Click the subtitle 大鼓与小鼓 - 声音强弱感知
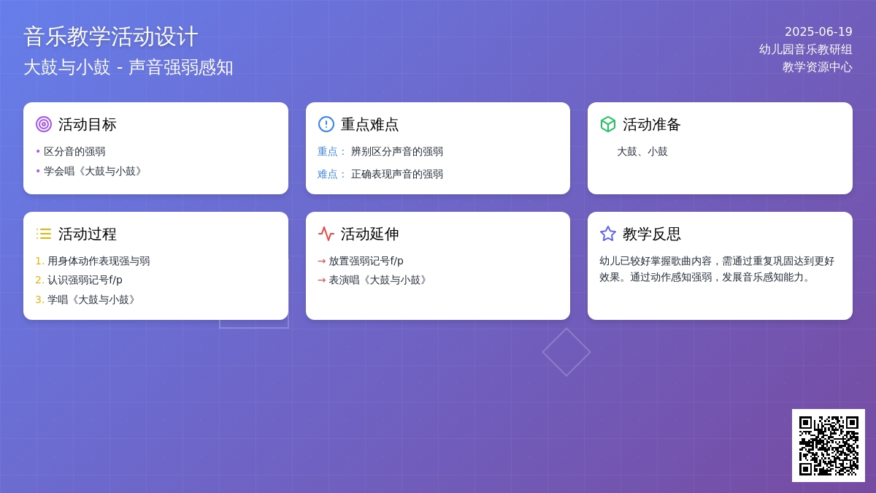876x493 pixels. 128,67
